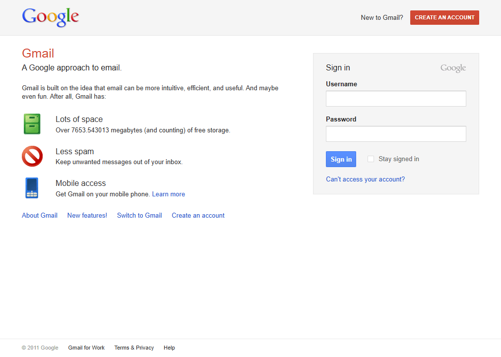Focus the Password input field
501x357 pixels.
tap(396, 134)
